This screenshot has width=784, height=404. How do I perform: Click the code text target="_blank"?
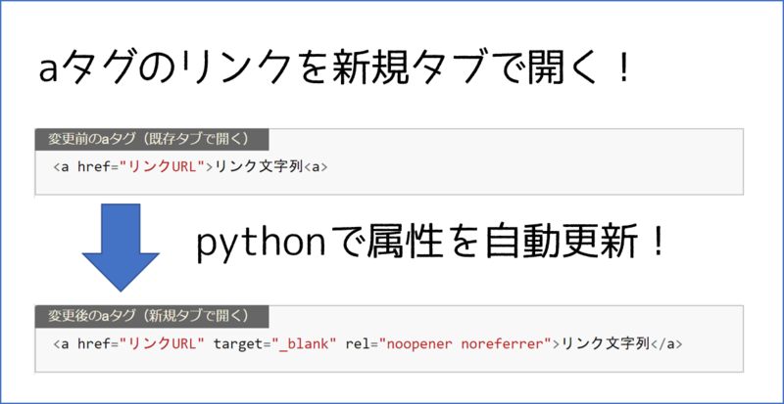click(274, 344)
